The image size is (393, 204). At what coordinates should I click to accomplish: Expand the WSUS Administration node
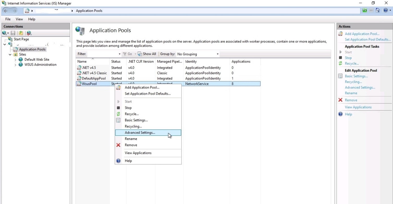click(15, 65)
